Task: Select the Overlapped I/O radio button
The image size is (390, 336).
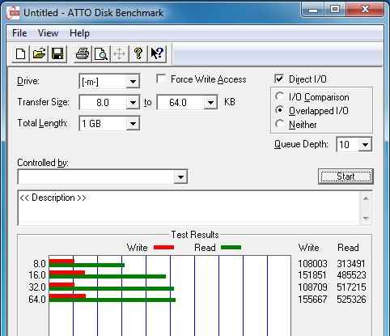Action: [x=279, y=110]
